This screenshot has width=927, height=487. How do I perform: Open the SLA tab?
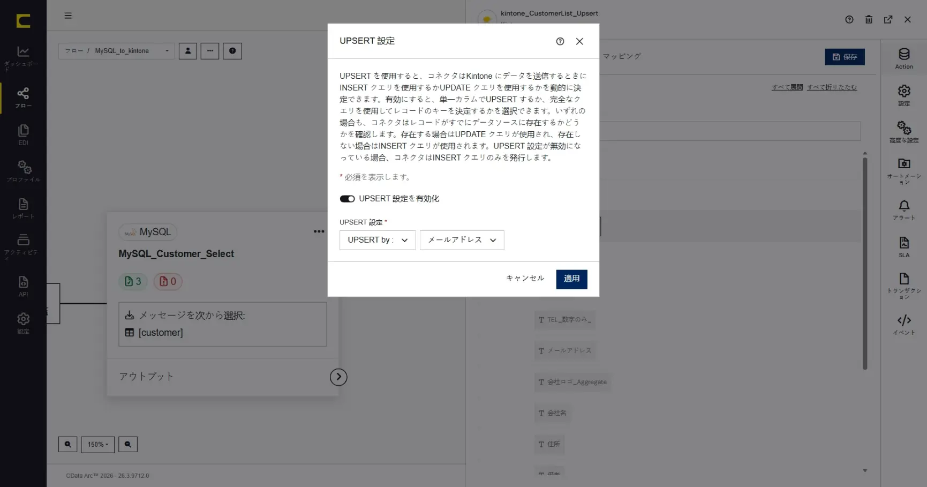click(904, 247)
